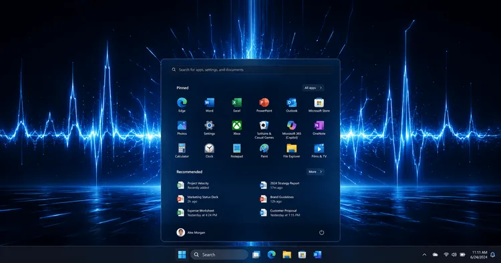
Task: Open Outlook from pinned apps
Action: [x=291, y=105]
